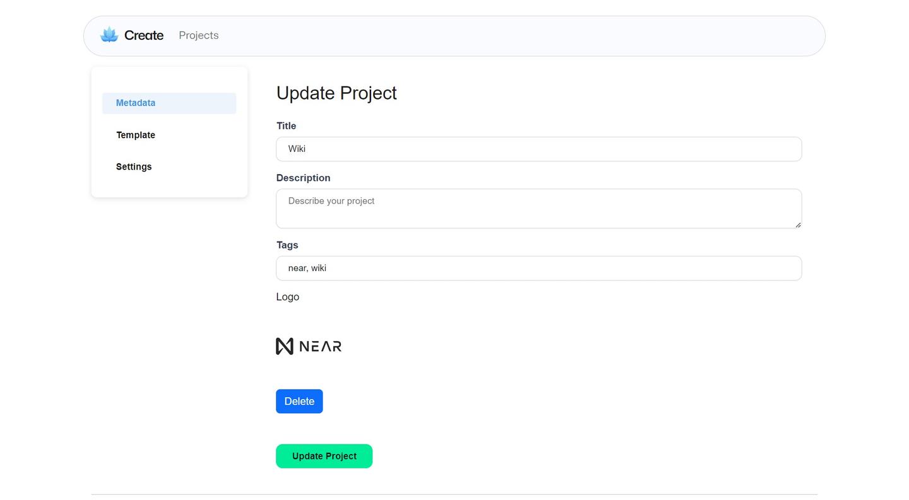Click the Create brand text
The height and width of the screenshot is (500, 909).
click(144, 35)
